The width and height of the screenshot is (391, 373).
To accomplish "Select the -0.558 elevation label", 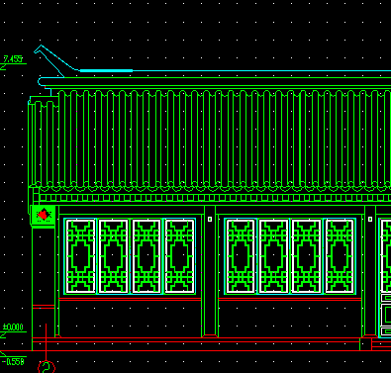I will coord(13,362).
